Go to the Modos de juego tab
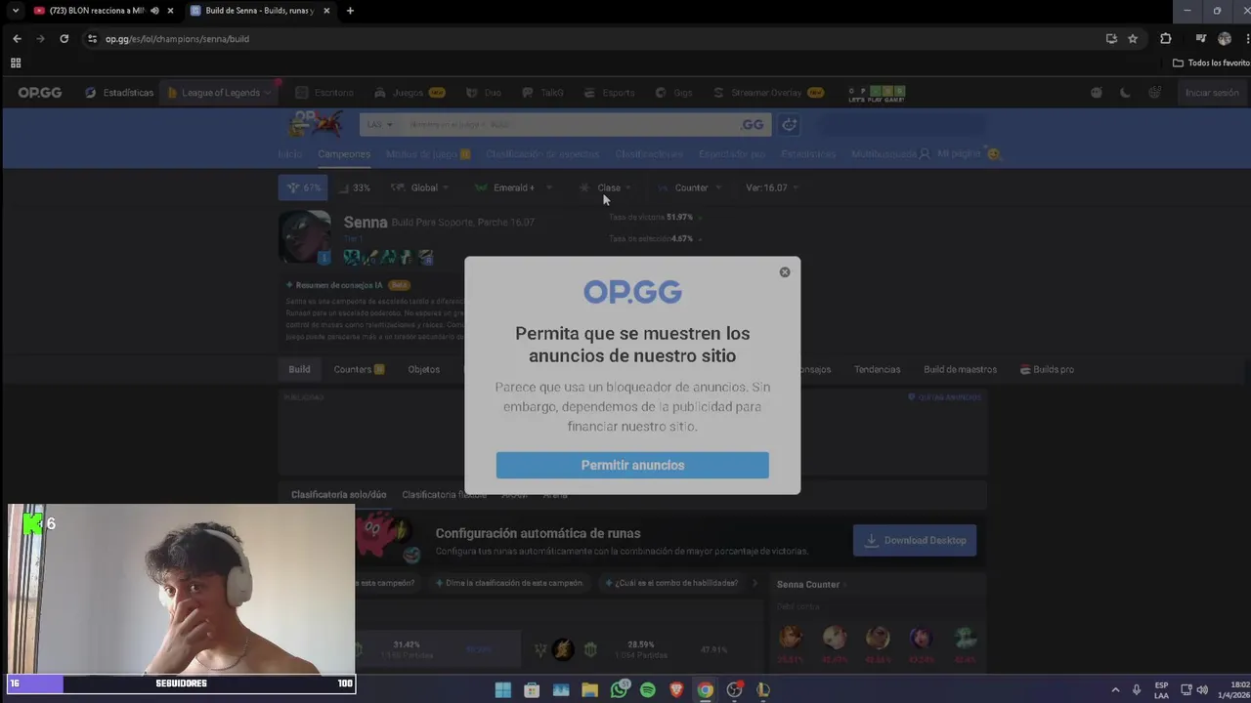The image size is (1251, 703). click(x=428, y=154)
